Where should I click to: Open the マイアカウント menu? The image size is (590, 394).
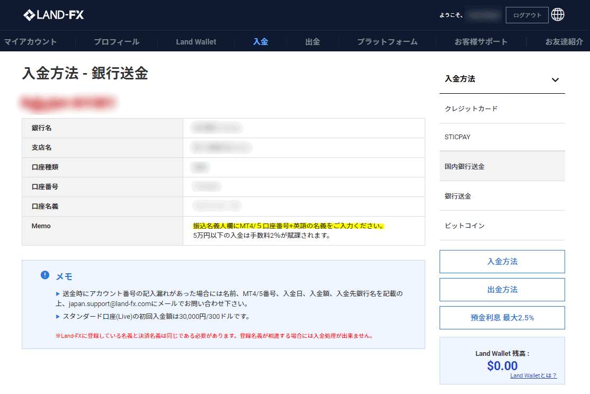coord(31,42)
